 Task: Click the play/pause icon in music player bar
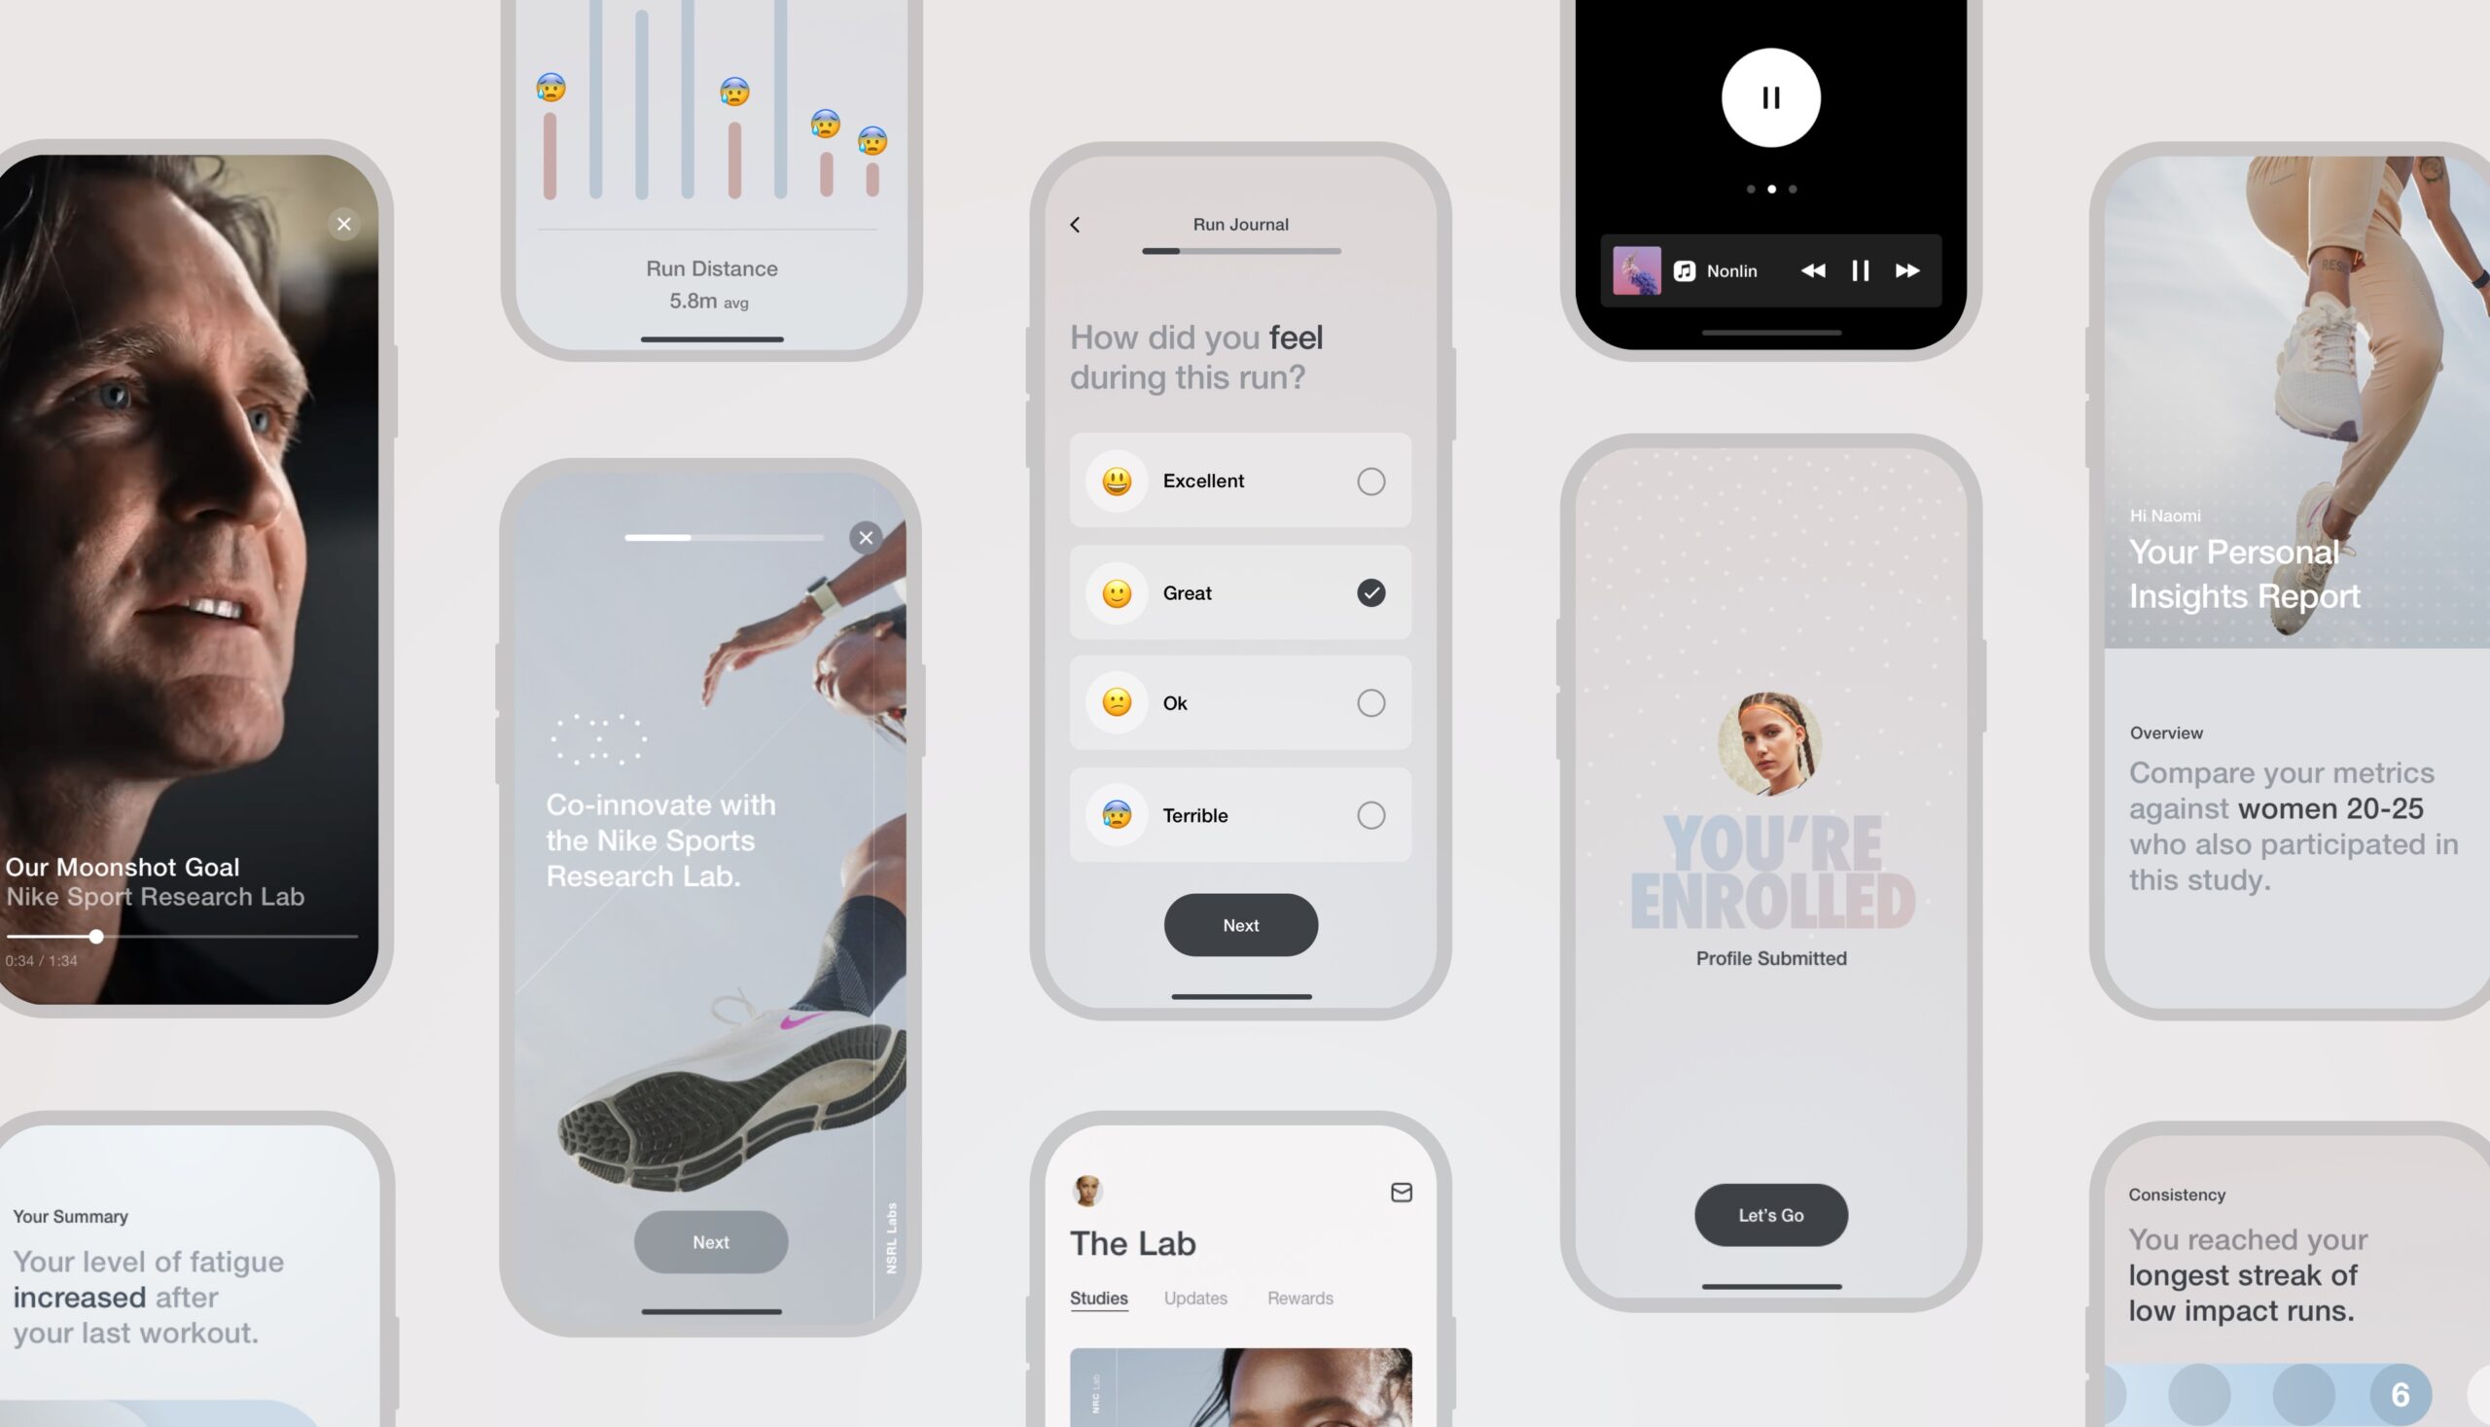point(1861,270)
